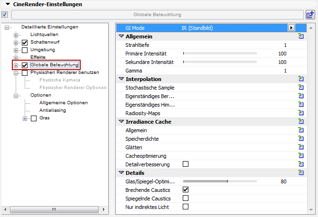Screen dimensions: 318x217
Task: Collapse Physischen Renderer benutzen node
Action: (x=16, y=73)
